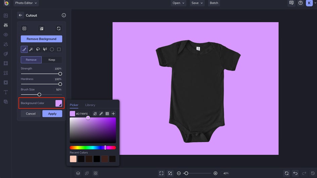Click the Batch button
This screenshot has height=178, width=317.
214,3
